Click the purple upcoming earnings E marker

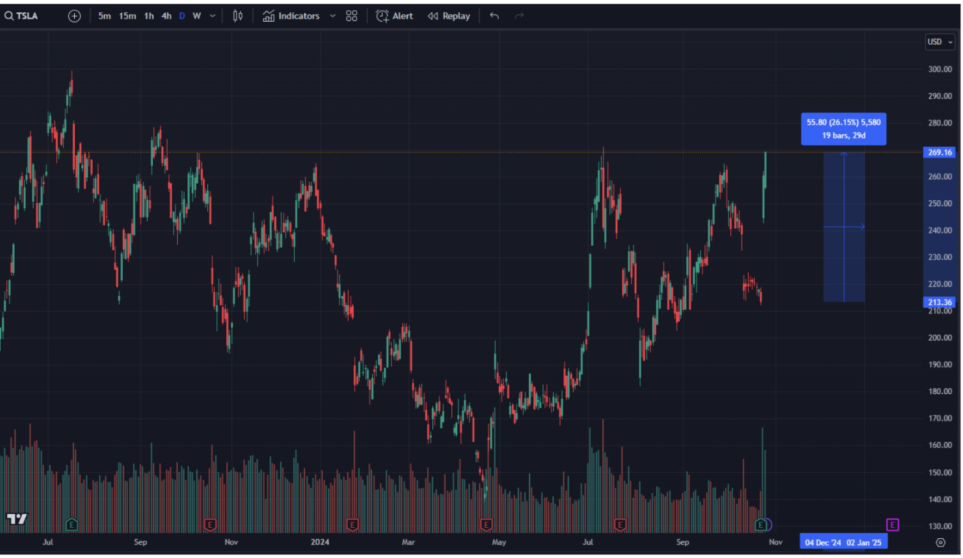pos(893,525)
